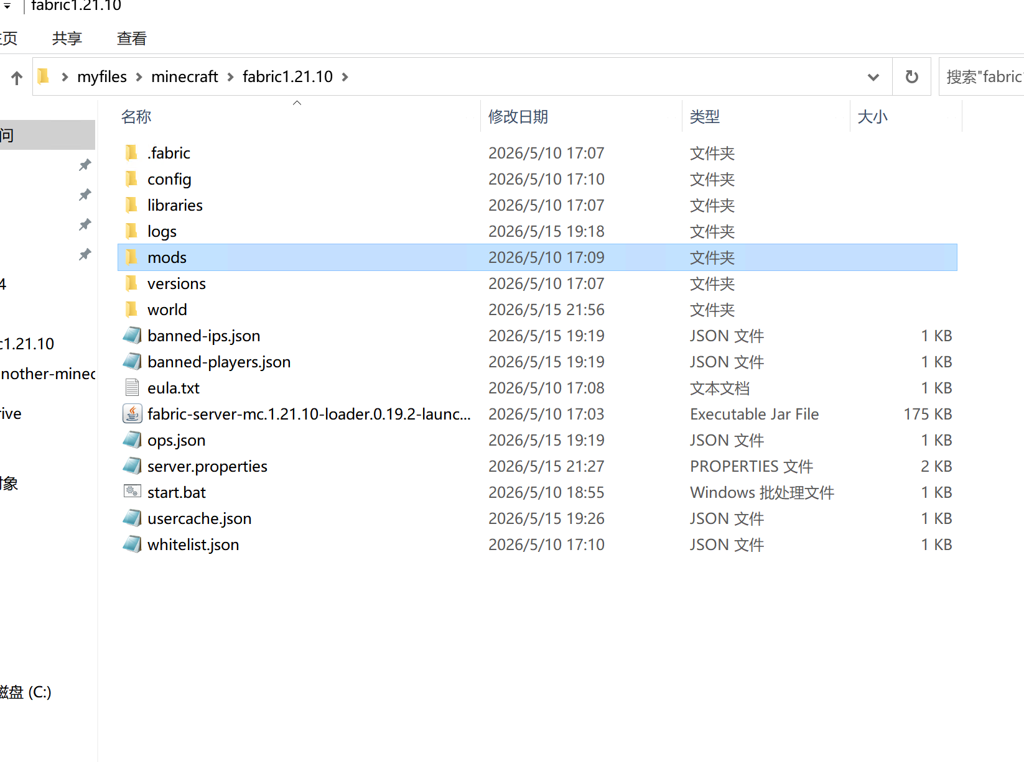Screen dimensions: 1024x762
Task: Select the file name server.properties
Action: coord(207,466)
